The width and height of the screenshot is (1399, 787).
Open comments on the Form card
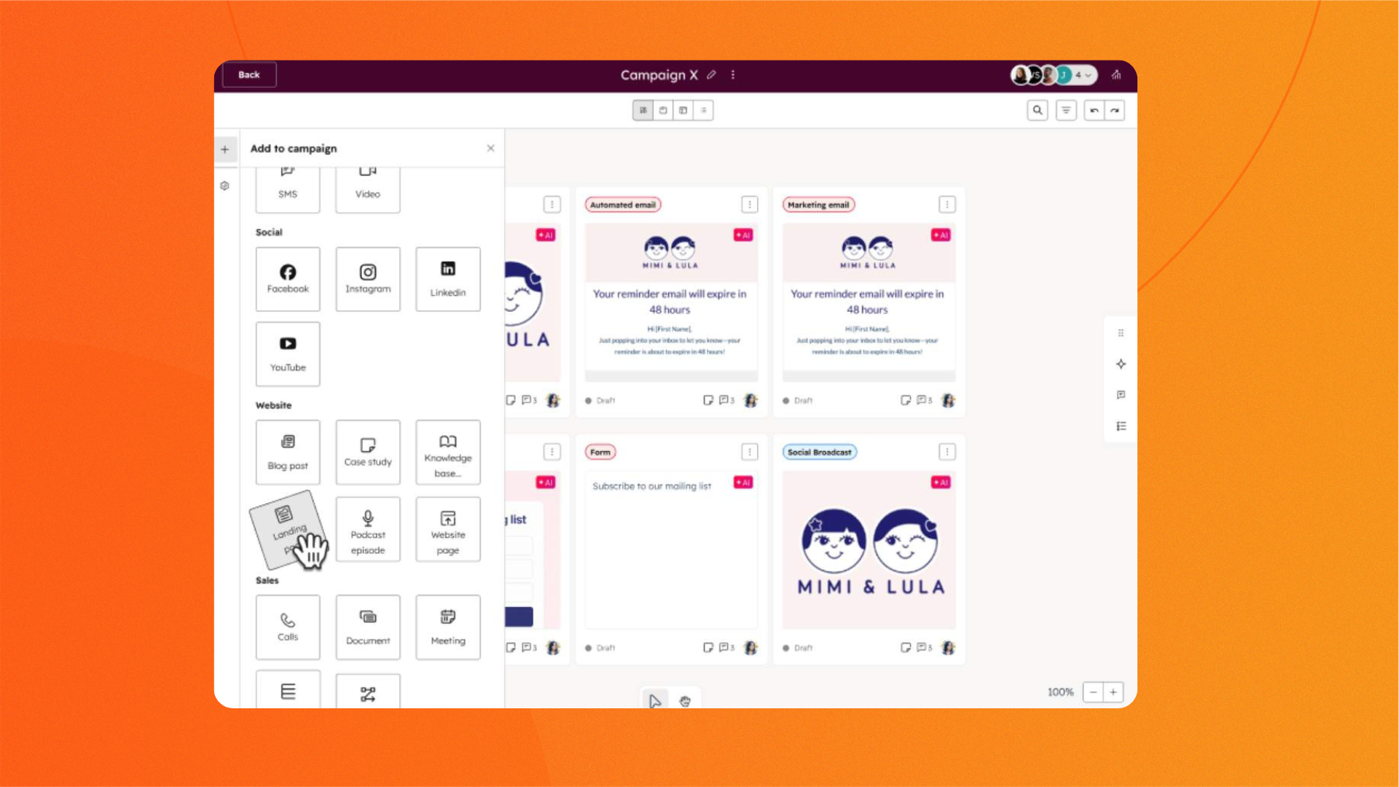pyautogui.click(x=726, y=647)
